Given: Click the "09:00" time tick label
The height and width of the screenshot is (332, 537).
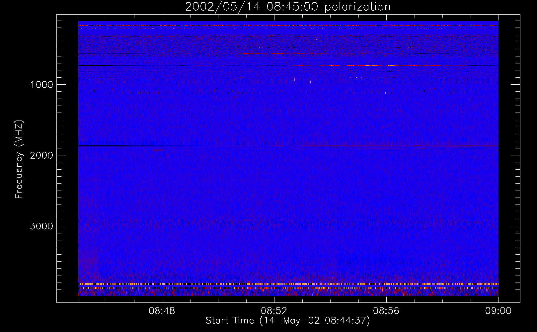Looking at the screenshot, I should pyautogui.click(x=499, y=311).
